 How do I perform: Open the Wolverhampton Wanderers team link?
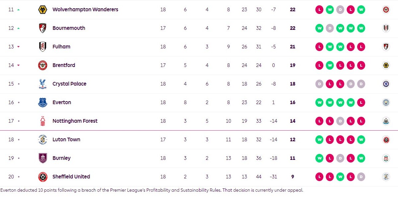tap(85, 10)
